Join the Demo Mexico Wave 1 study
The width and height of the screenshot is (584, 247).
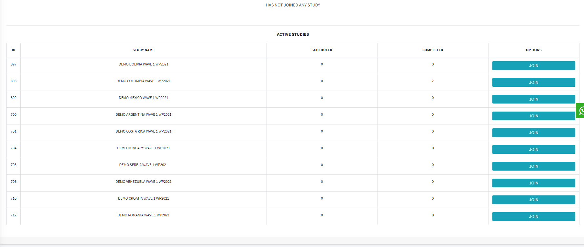[534, 99]
